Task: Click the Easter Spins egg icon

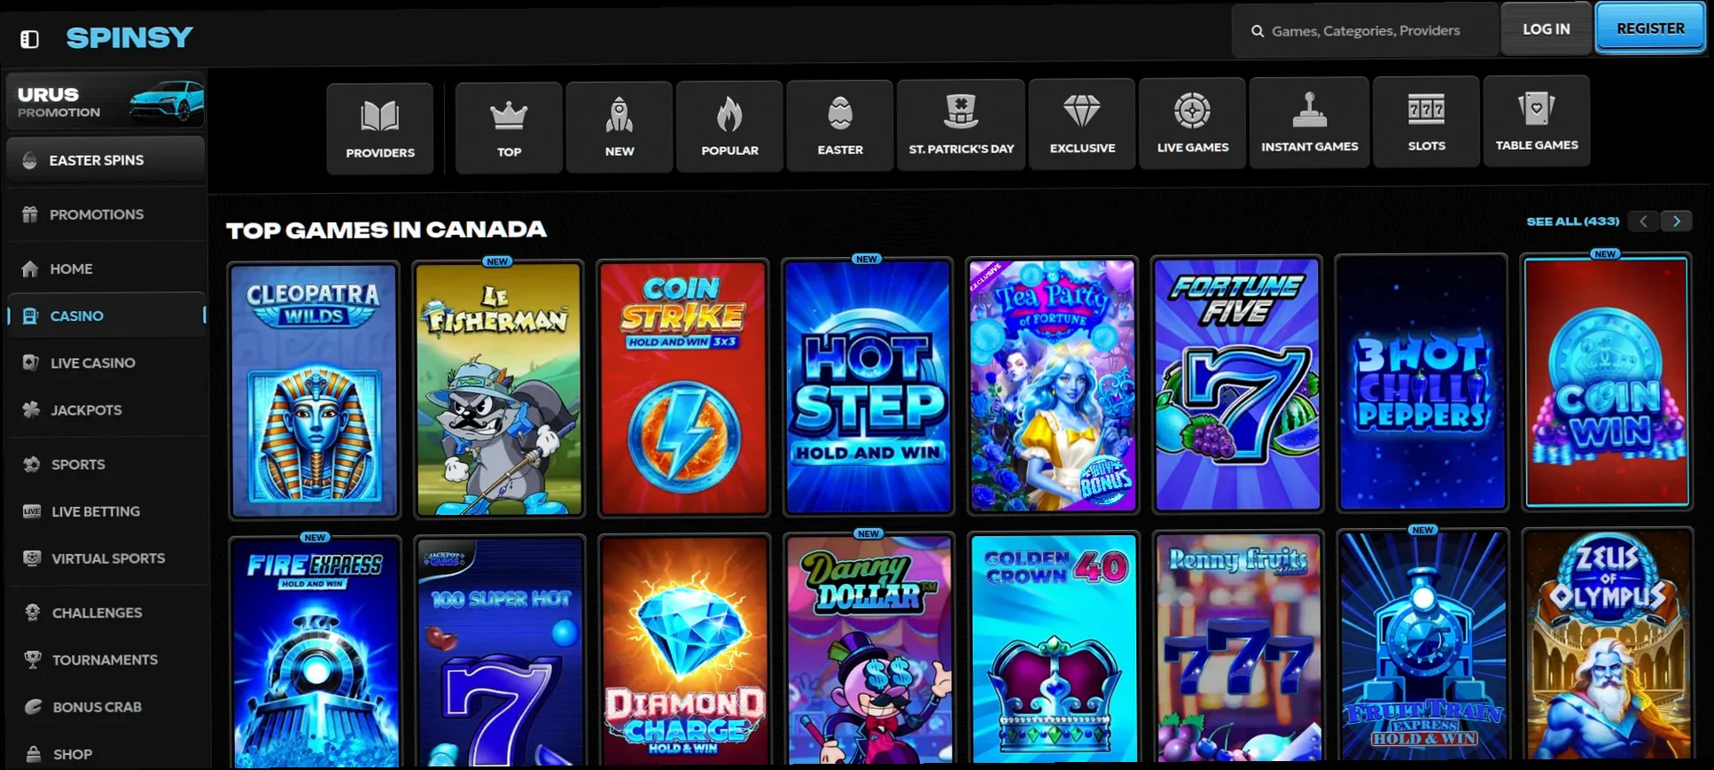Action: click(x=29, y=160)
